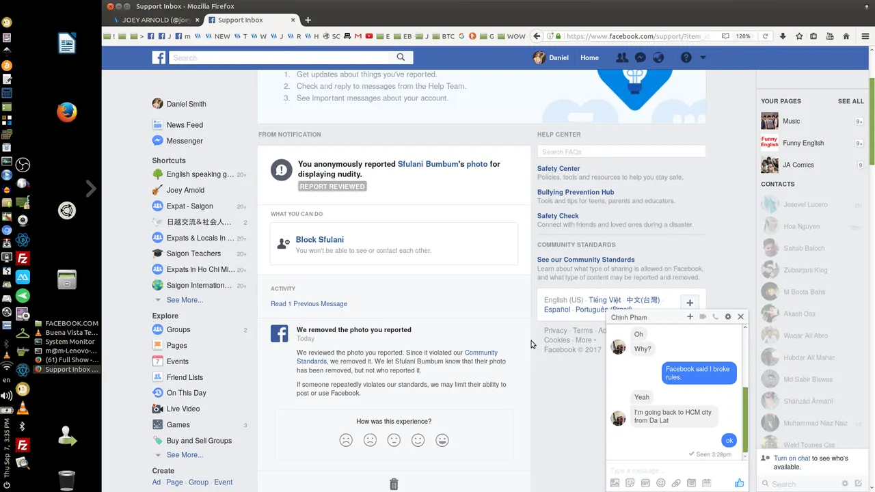Open Firefox downloads arrow
Image resolution: width=875 pixels, height=492 pixels.
pos(783,36)
